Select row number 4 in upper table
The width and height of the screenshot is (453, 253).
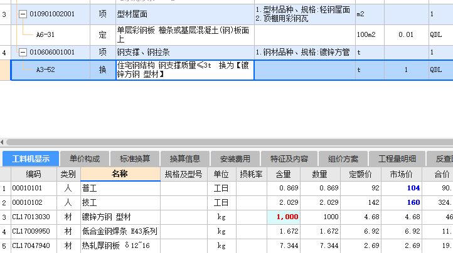pyautogui.click(x=4, y=53)
